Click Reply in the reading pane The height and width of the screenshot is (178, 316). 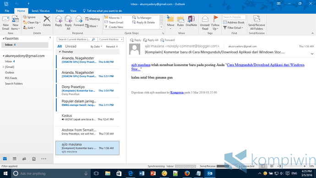pos(136,40)
